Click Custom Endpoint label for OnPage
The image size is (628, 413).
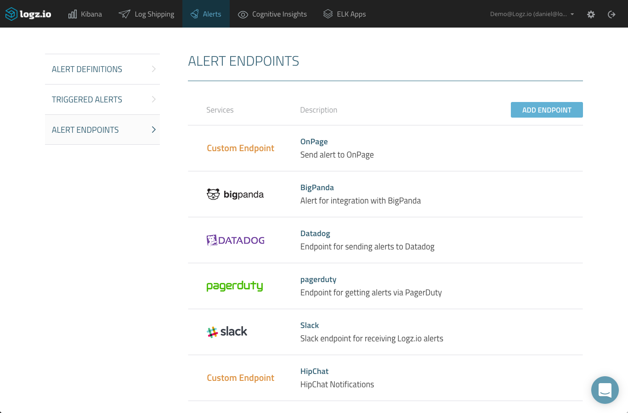tap(240, 148)
